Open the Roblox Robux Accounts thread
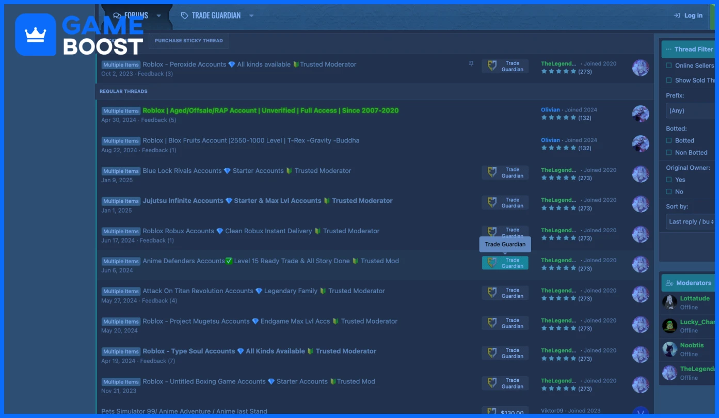719x418 pixels. [261, 231]
